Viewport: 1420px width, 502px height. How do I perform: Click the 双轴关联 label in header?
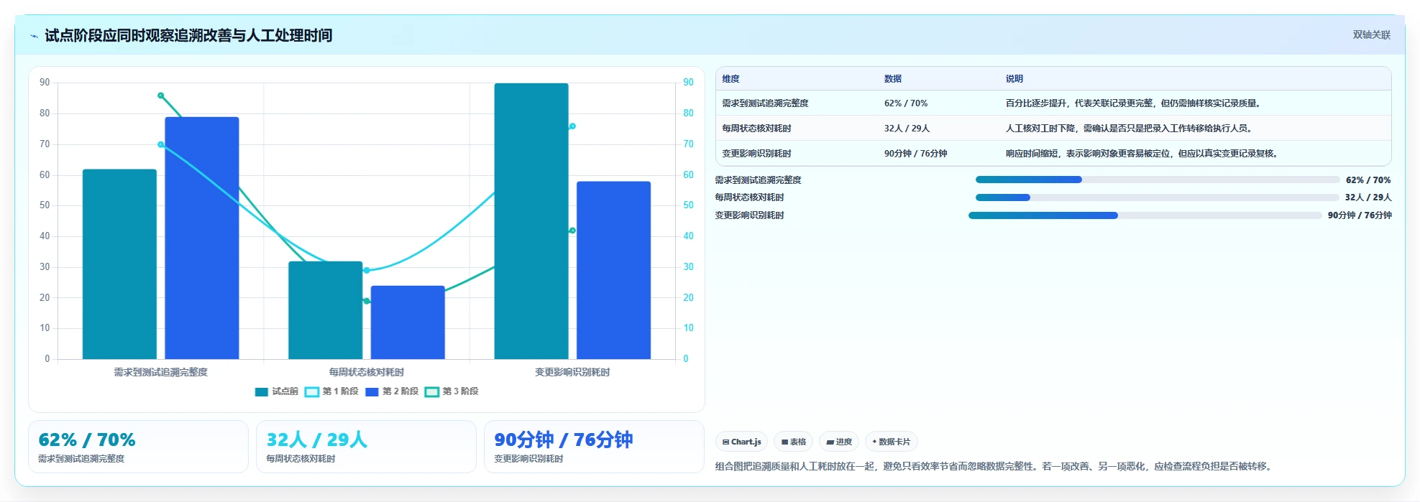pyautogui.click(x=1371, y=34)
